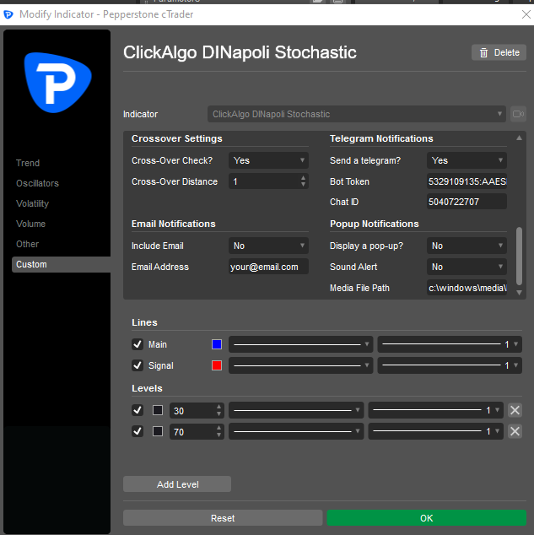The height and width of the screenshot is (535, 534).
Task: Click the Reset button
Action: tap(223, 518)
